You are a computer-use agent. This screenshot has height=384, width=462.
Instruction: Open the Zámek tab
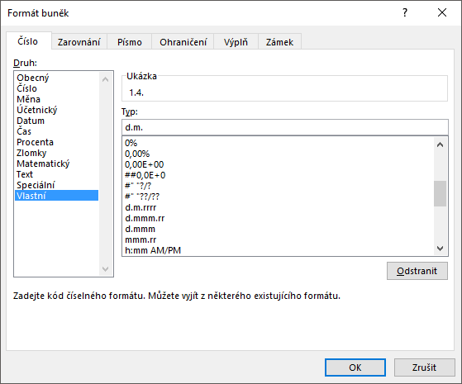coord(279,42)
